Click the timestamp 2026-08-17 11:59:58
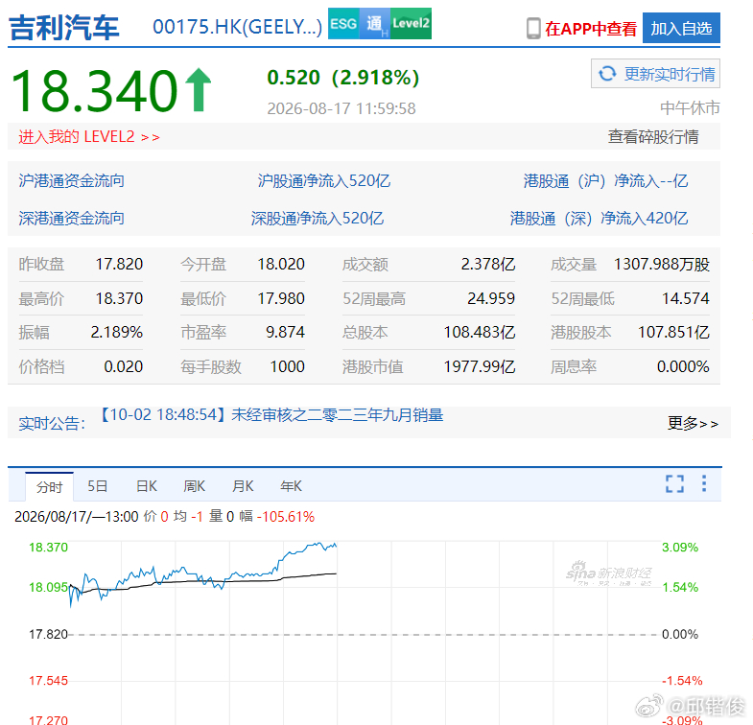This screenshot has width=753, height=725. 341,108
